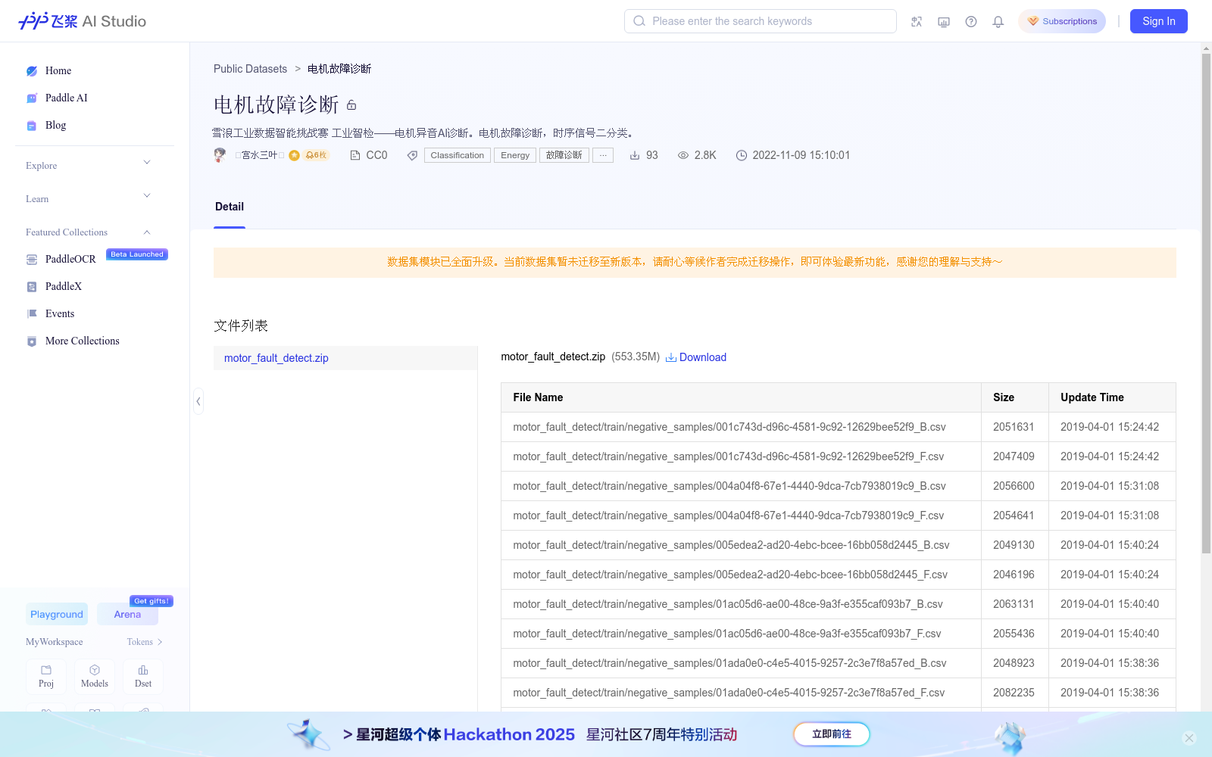Open the help question mark icon
The height and width of the screenshot is (757, 1212).
(x=971, y=21)
